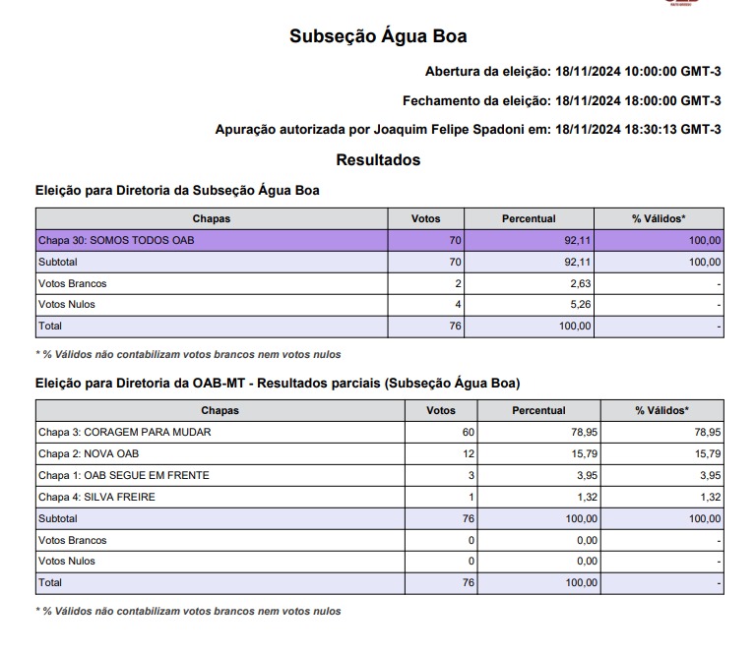Click the 'Chapa 30: SOMOS TODOS OAB' cell
Image resolution: width=755 pixels, height=656 pixels.
coord(212,241)
